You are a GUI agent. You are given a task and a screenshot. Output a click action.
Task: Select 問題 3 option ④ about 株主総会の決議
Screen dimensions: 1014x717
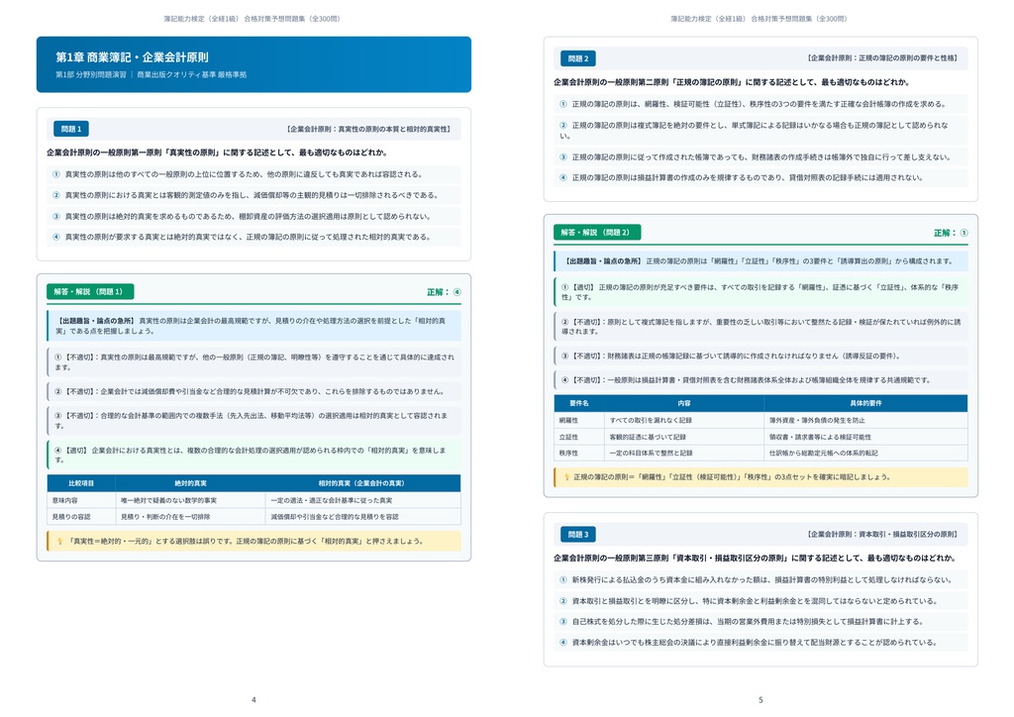760,643
